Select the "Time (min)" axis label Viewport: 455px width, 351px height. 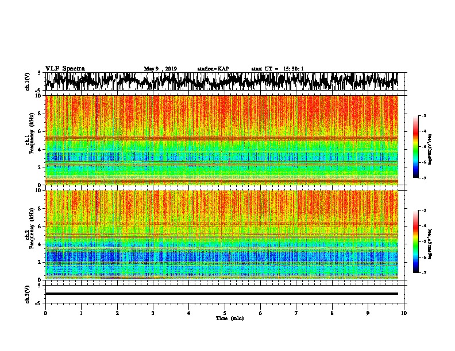tap(230, 318)
